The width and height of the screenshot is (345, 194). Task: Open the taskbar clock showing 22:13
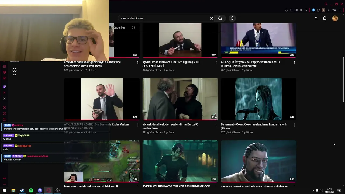click(329, 190)
